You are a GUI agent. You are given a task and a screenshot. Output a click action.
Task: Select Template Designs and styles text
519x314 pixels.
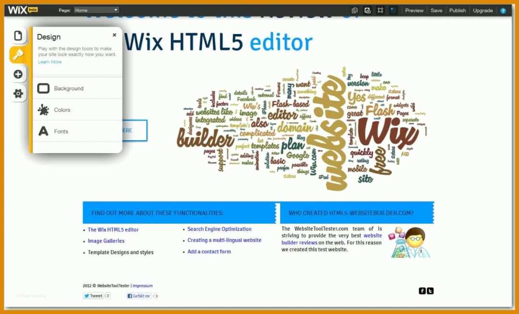tap(121, 252)
